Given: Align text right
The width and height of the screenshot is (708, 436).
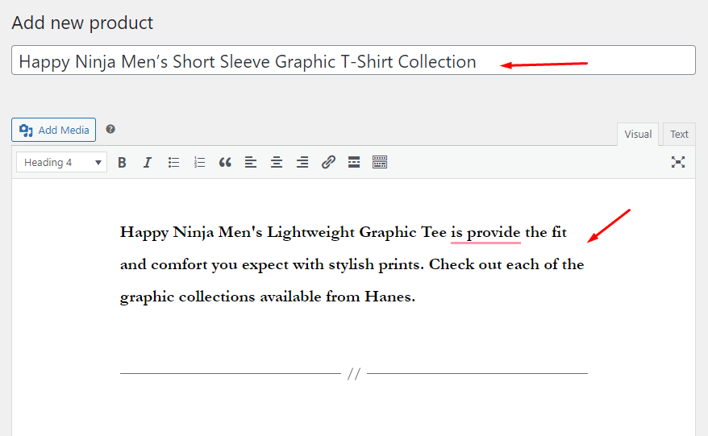Looking at the screenshot, I should (x=302, y=163).
